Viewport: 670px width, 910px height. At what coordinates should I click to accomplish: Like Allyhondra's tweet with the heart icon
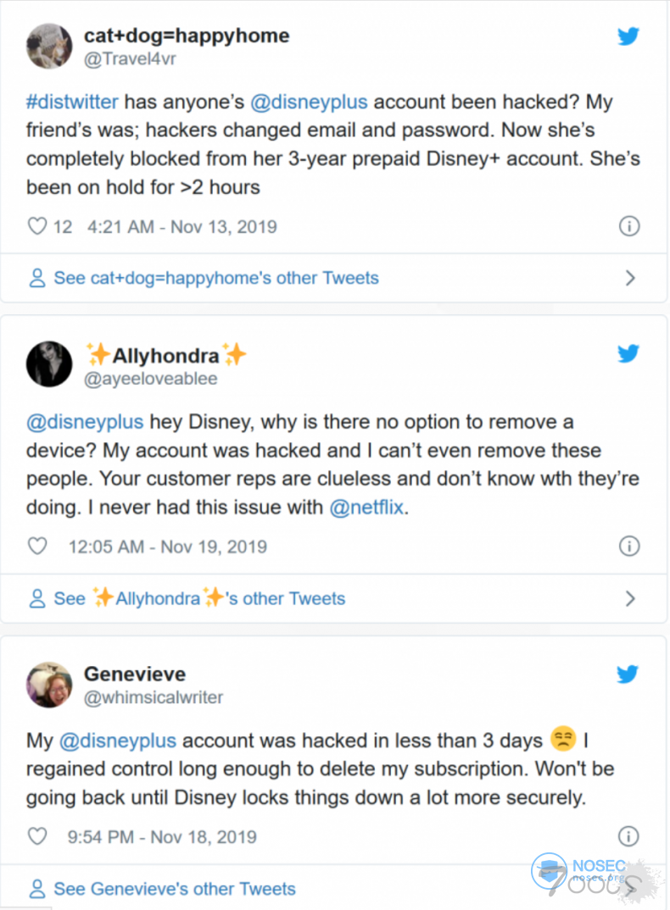(x=37, y=547)
